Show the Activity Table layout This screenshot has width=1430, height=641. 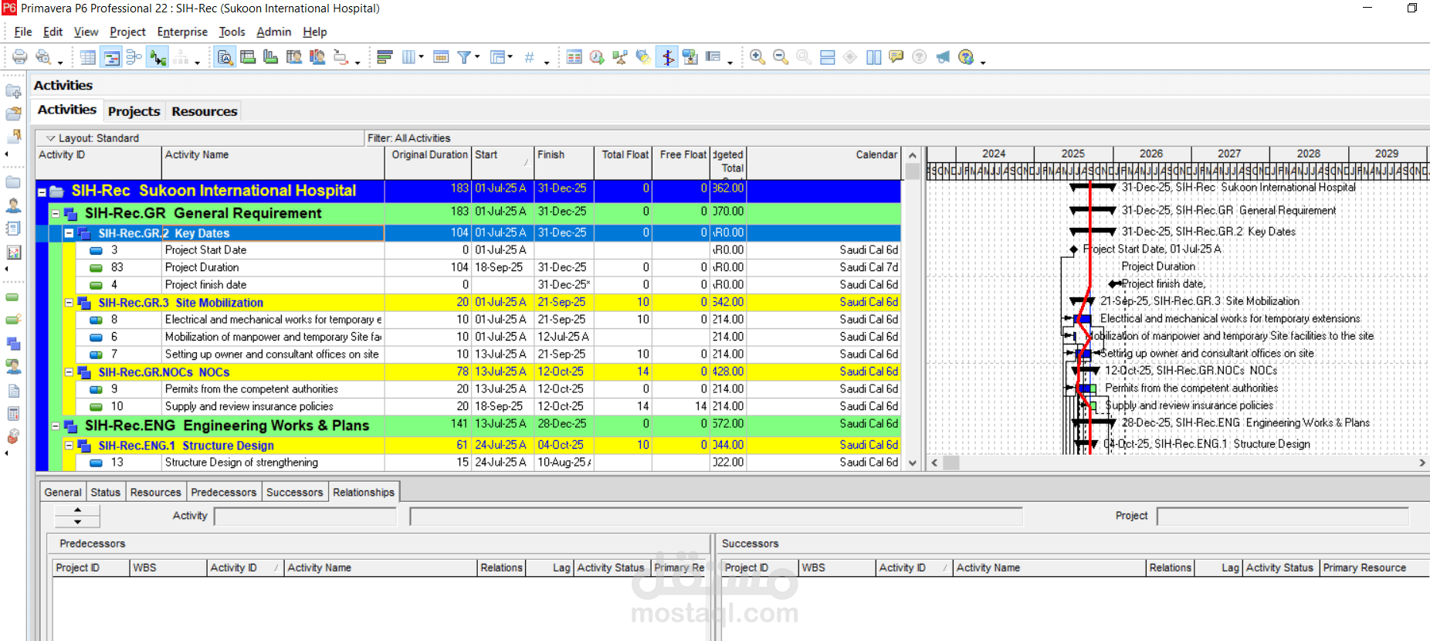[88, 57]
